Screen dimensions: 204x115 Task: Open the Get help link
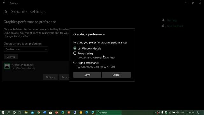[172, 20]
